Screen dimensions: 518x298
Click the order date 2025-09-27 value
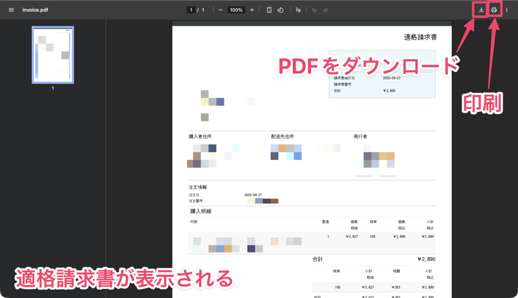pos(253,195)
